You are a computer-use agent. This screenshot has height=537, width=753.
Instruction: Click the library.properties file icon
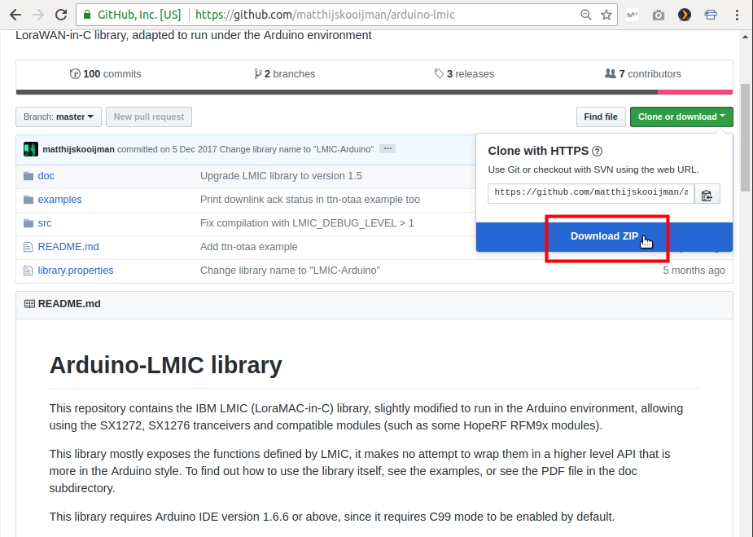click(x=28, y=271)
